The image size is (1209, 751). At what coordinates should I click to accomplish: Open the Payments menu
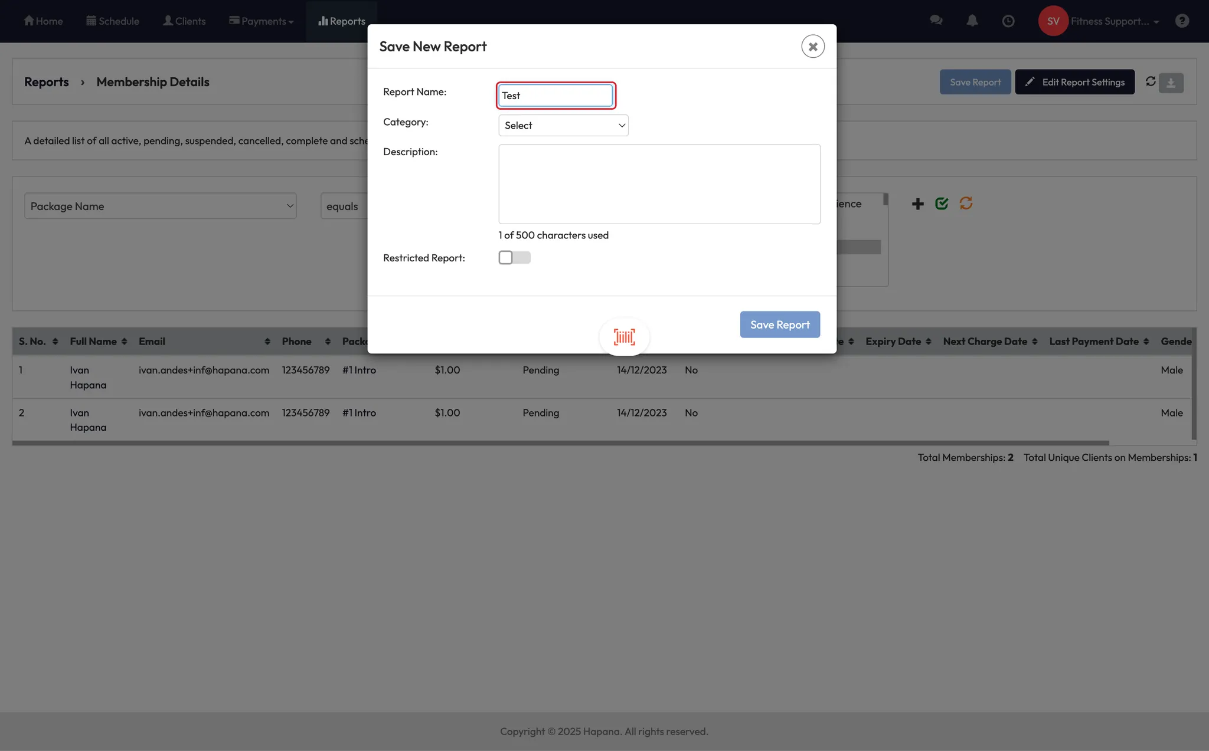click(262, 21)
